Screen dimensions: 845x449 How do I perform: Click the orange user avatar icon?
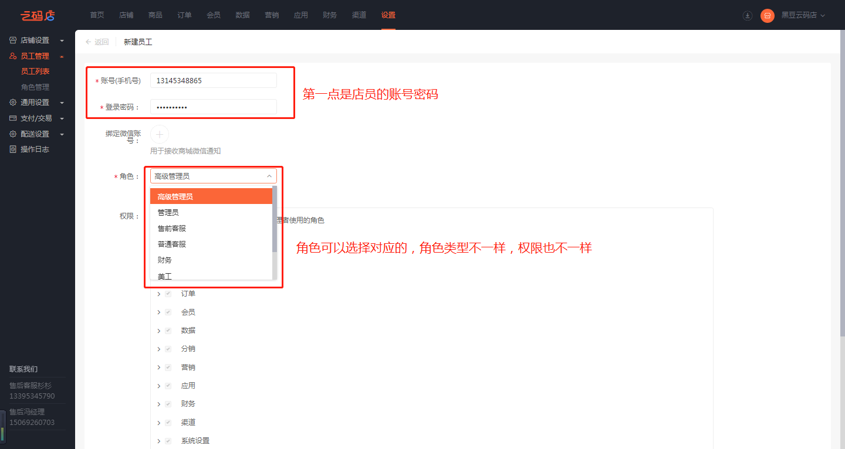pyautogui.click(x=767, y=16)
